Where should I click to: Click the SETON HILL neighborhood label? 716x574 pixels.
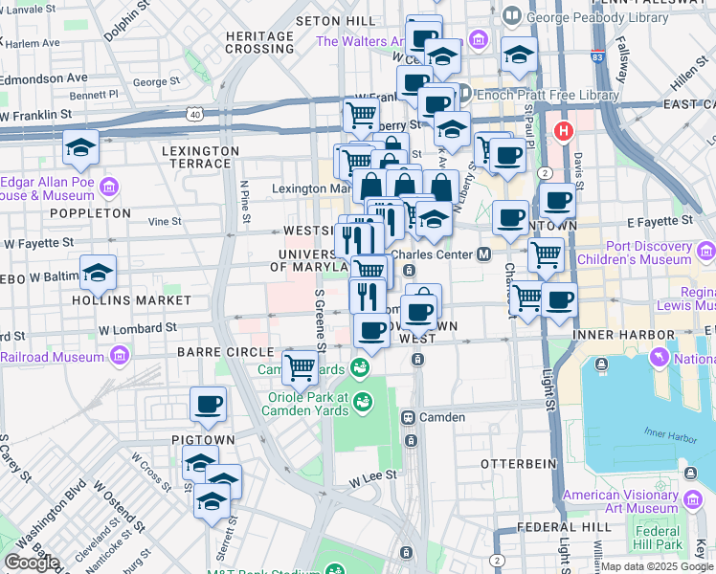[336, 21]
